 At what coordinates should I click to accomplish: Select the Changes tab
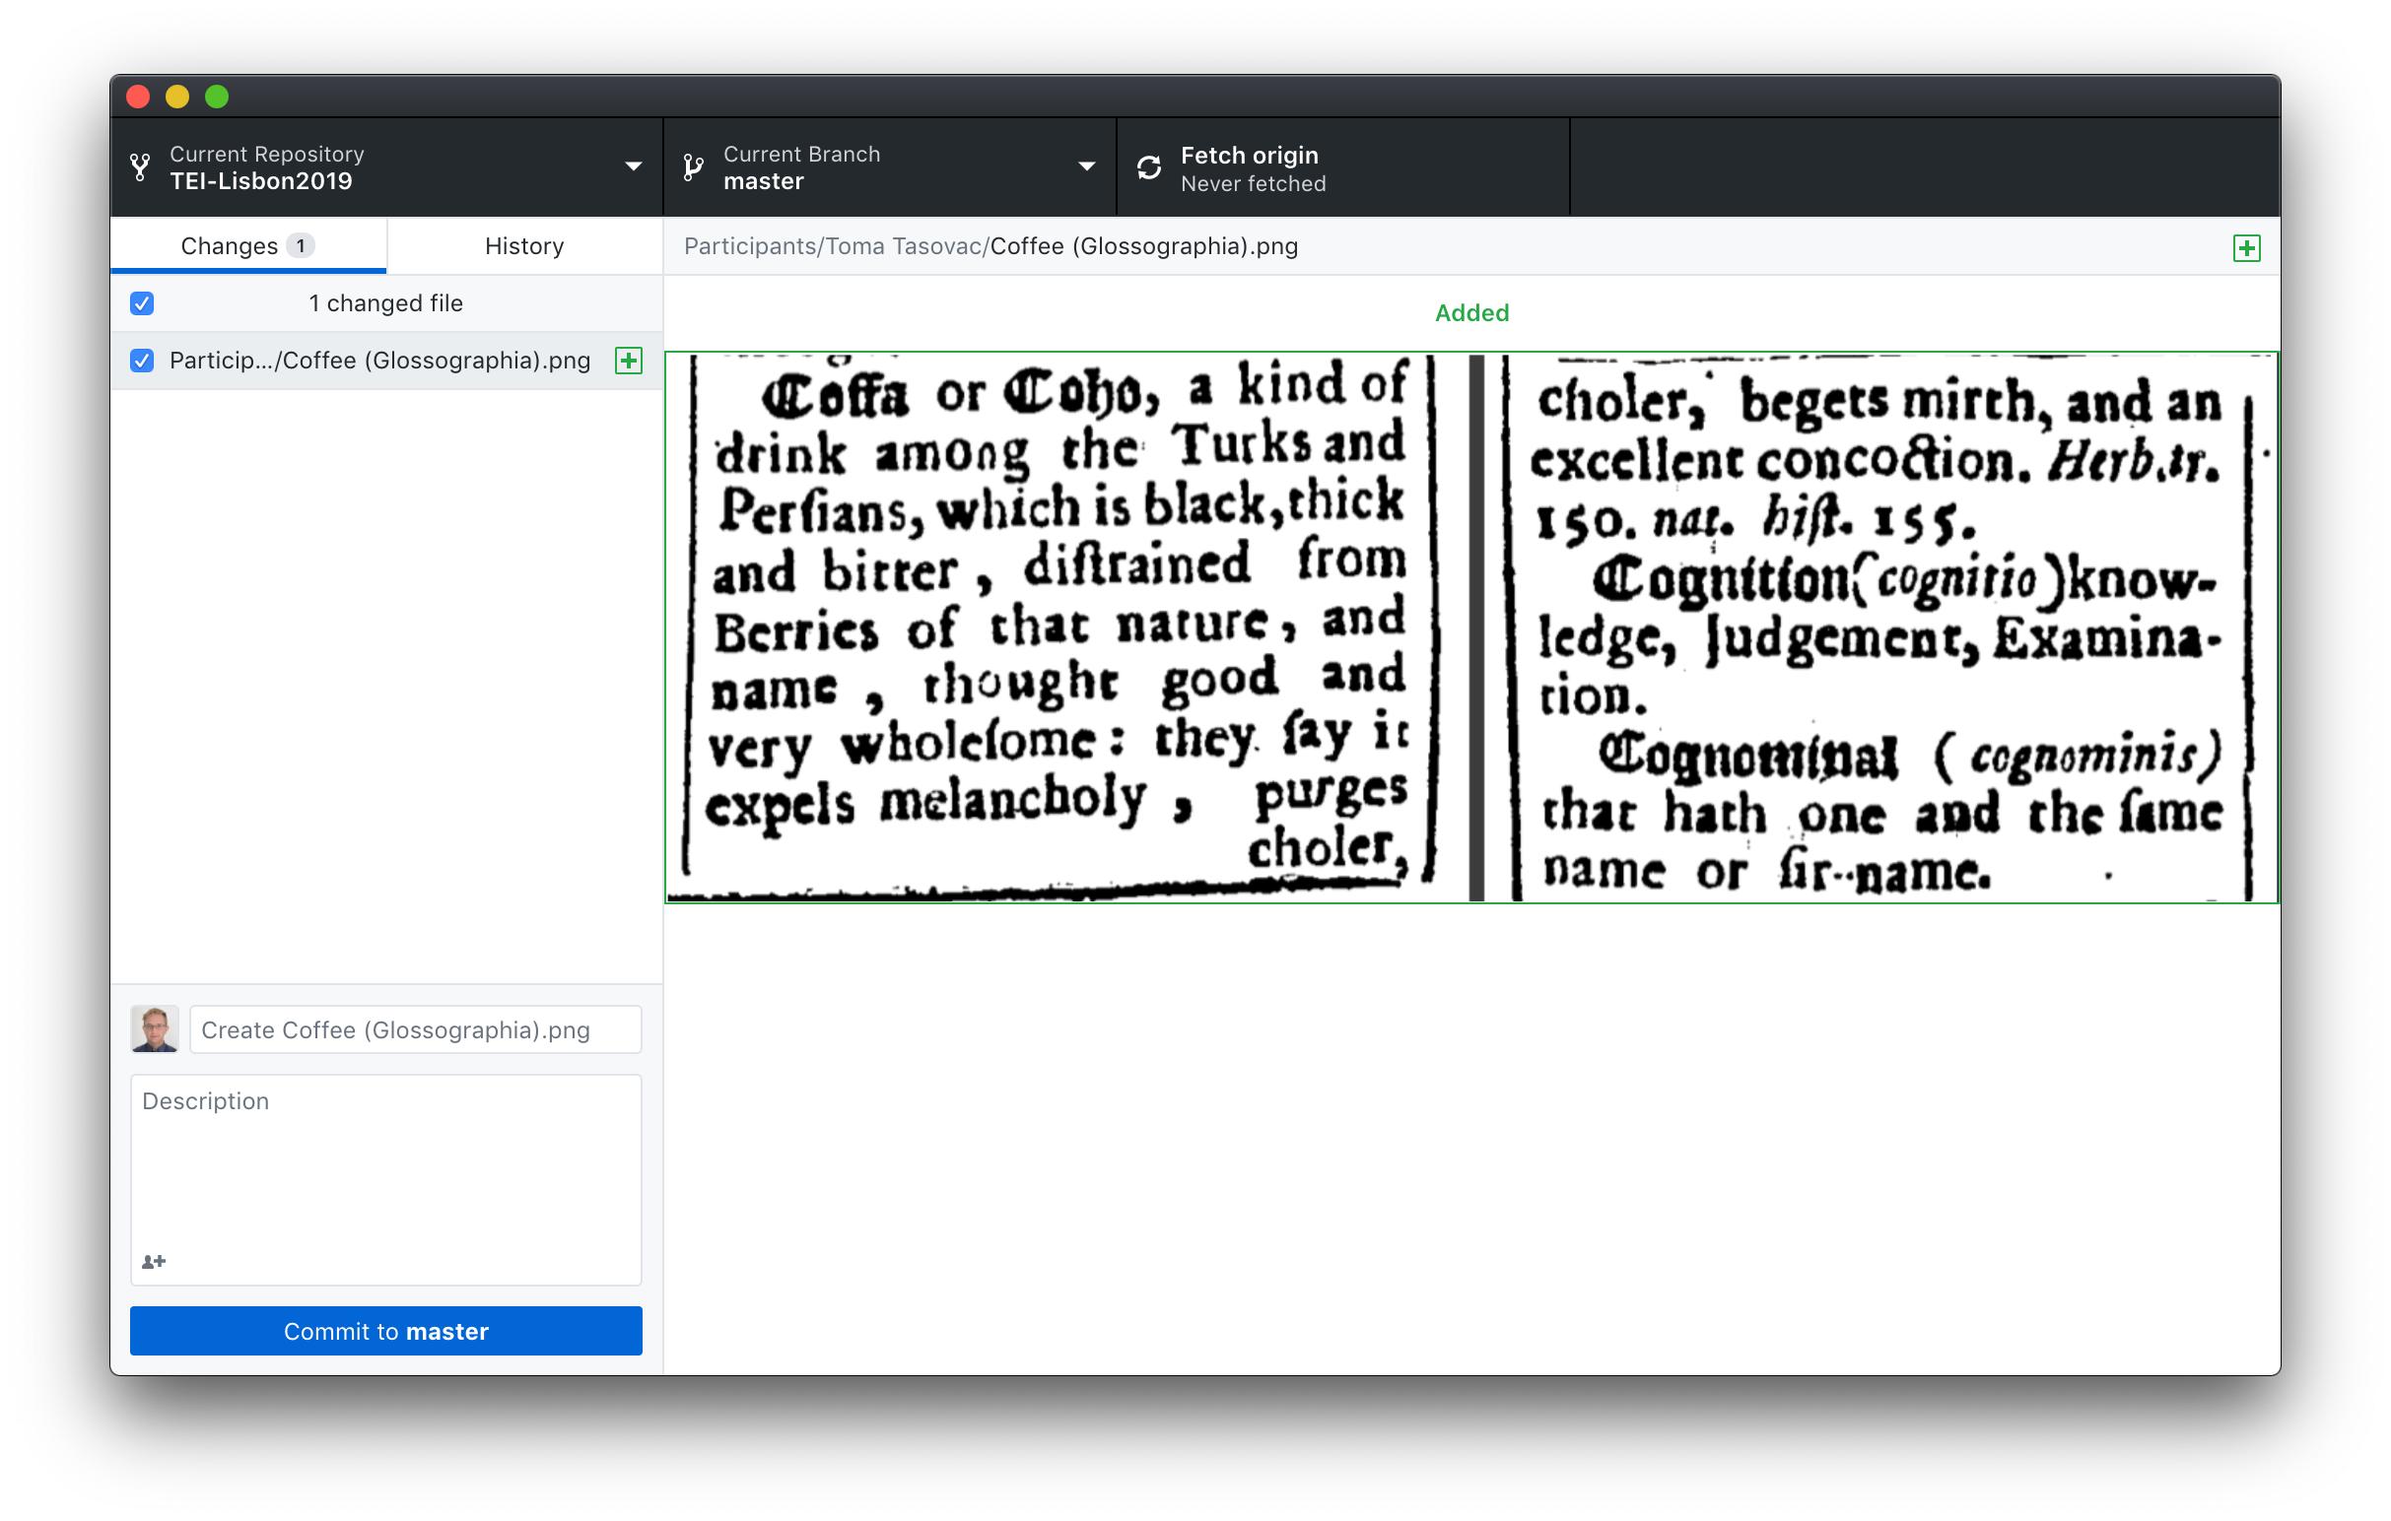pos(245,245)
